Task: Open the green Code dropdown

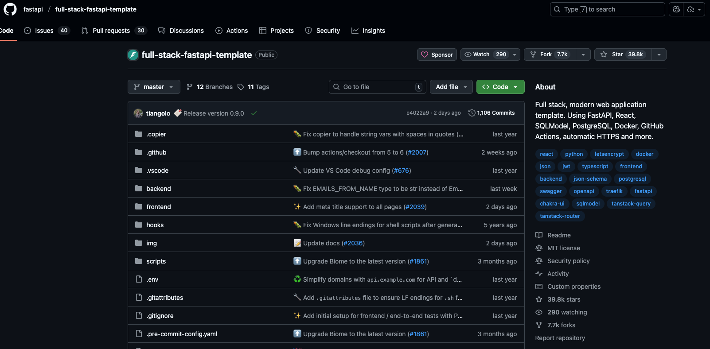Action: pyautogui.click(x=500, y=87)
